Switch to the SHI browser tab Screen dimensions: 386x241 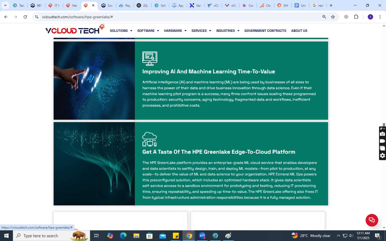tap(283, 5)
